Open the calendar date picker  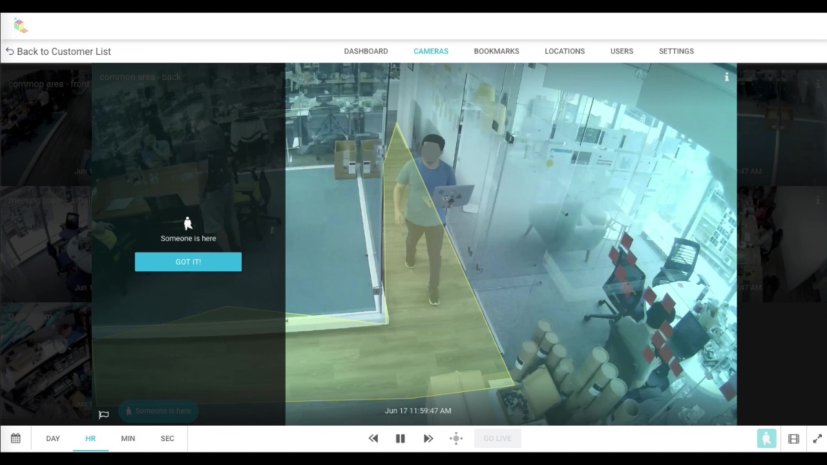(x=16, y=439)
